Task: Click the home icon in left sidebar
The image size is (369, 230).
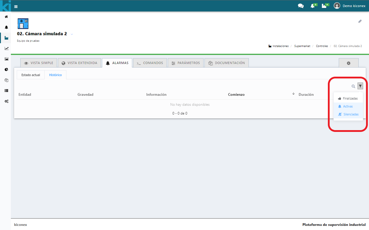Action: [x=6, y=17]
